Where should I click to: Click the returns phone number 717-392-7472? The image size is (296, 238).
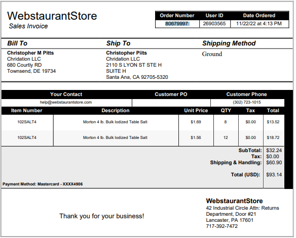pos(223,227)
